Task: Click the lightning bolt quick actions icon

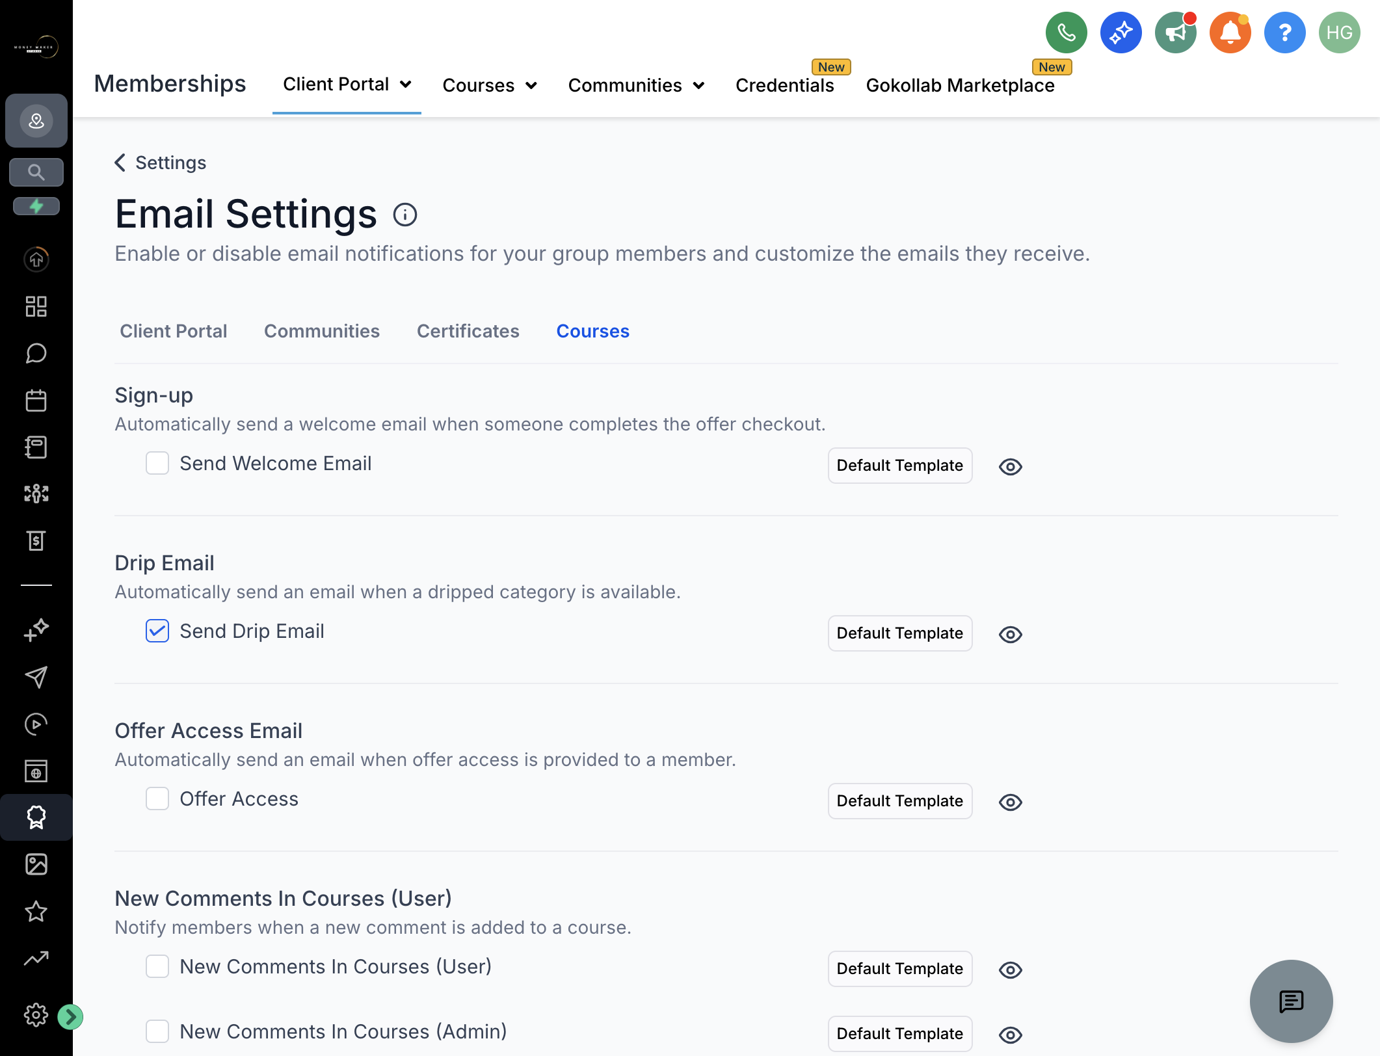Action: point(36,206)
